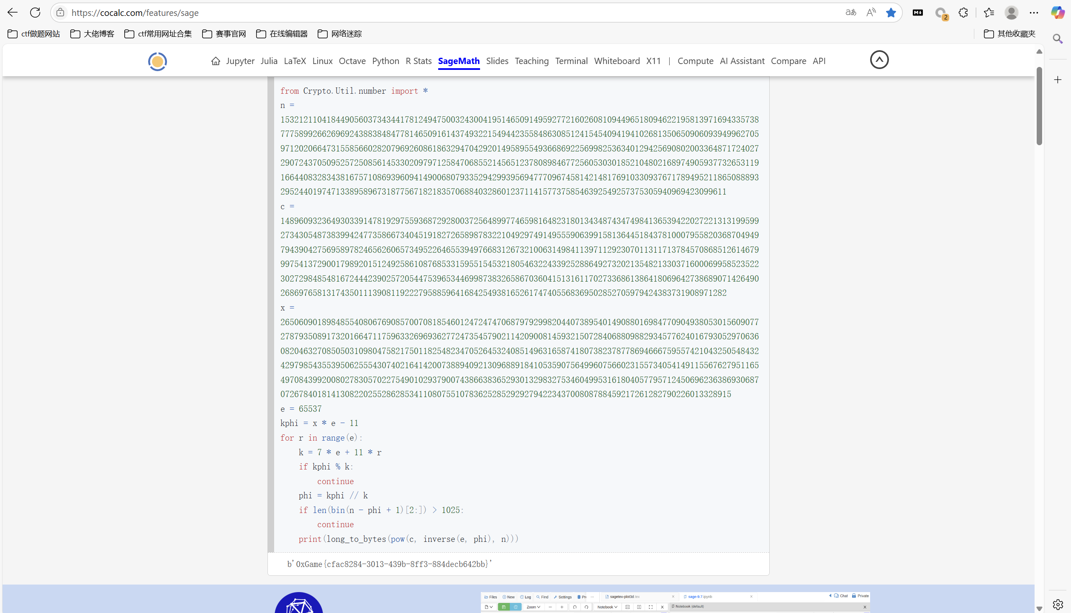
Task: Open the browser settings and more menu
Action: (1034, 13)
